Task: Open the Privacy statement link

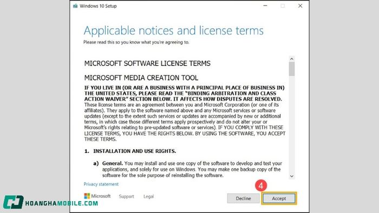Action: click(x=101, y=184)
